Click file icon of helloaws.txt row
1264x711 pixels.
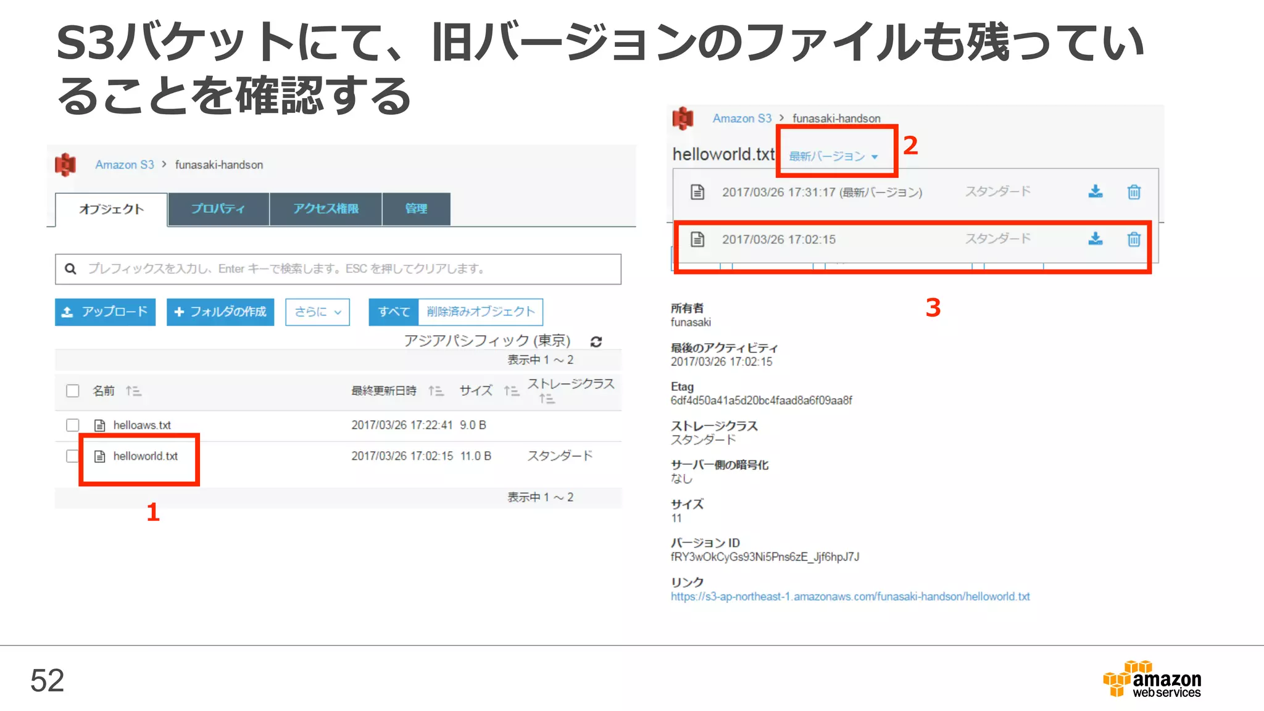point(99,425)
